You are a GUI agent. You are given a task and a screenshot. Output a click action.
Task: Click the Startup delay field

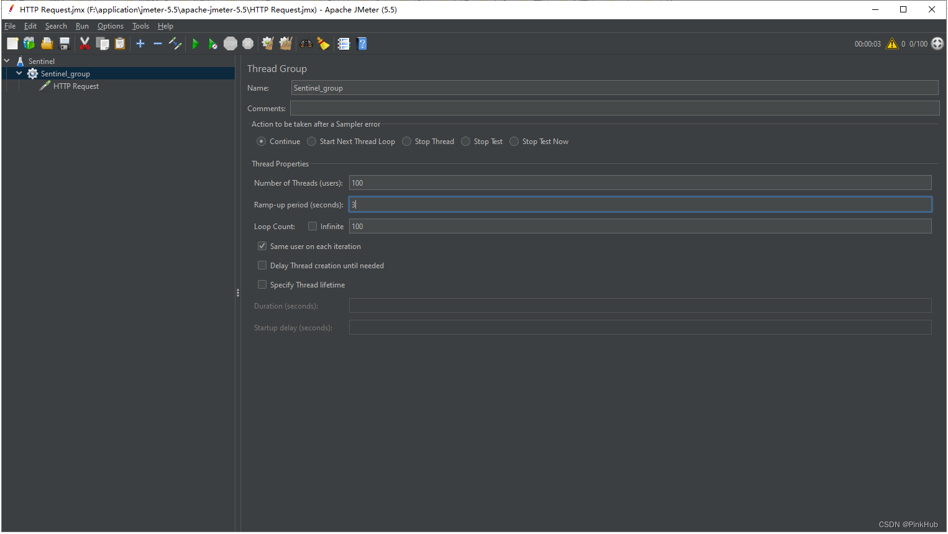pyautogui.click(x=640, y=328)
